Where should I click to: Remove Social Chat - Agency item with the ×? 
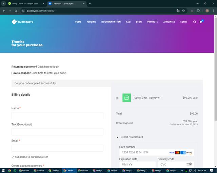point(117,98)
